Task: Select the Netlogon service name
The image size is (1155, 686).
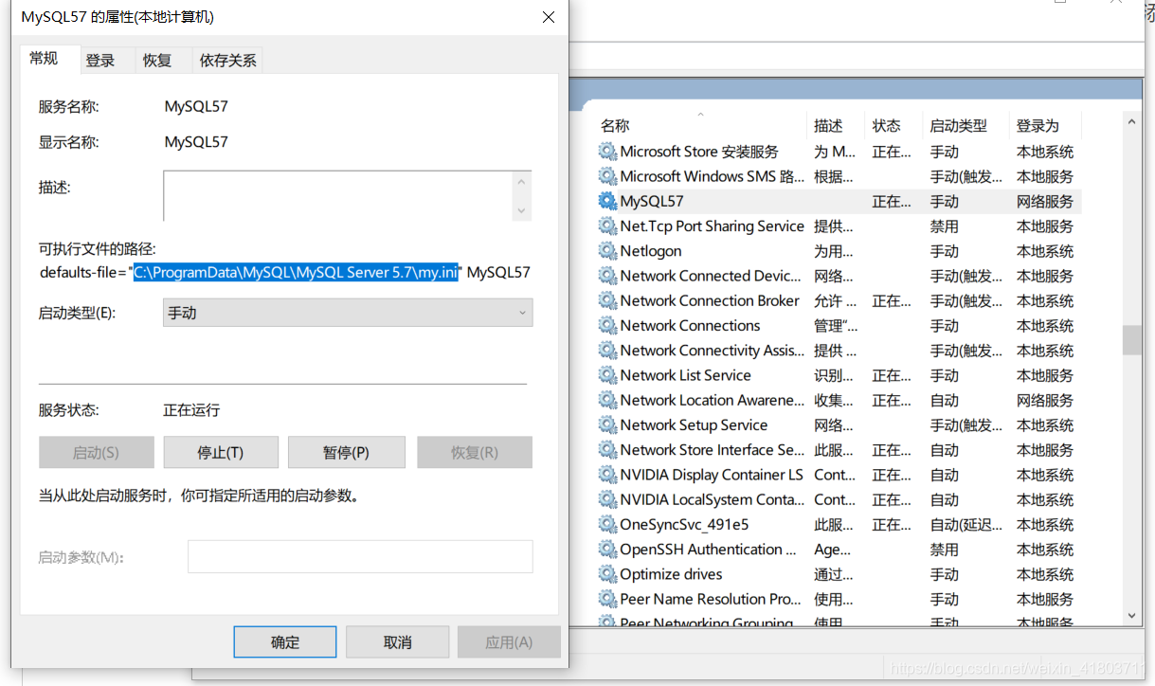Action: click(651, 251)
